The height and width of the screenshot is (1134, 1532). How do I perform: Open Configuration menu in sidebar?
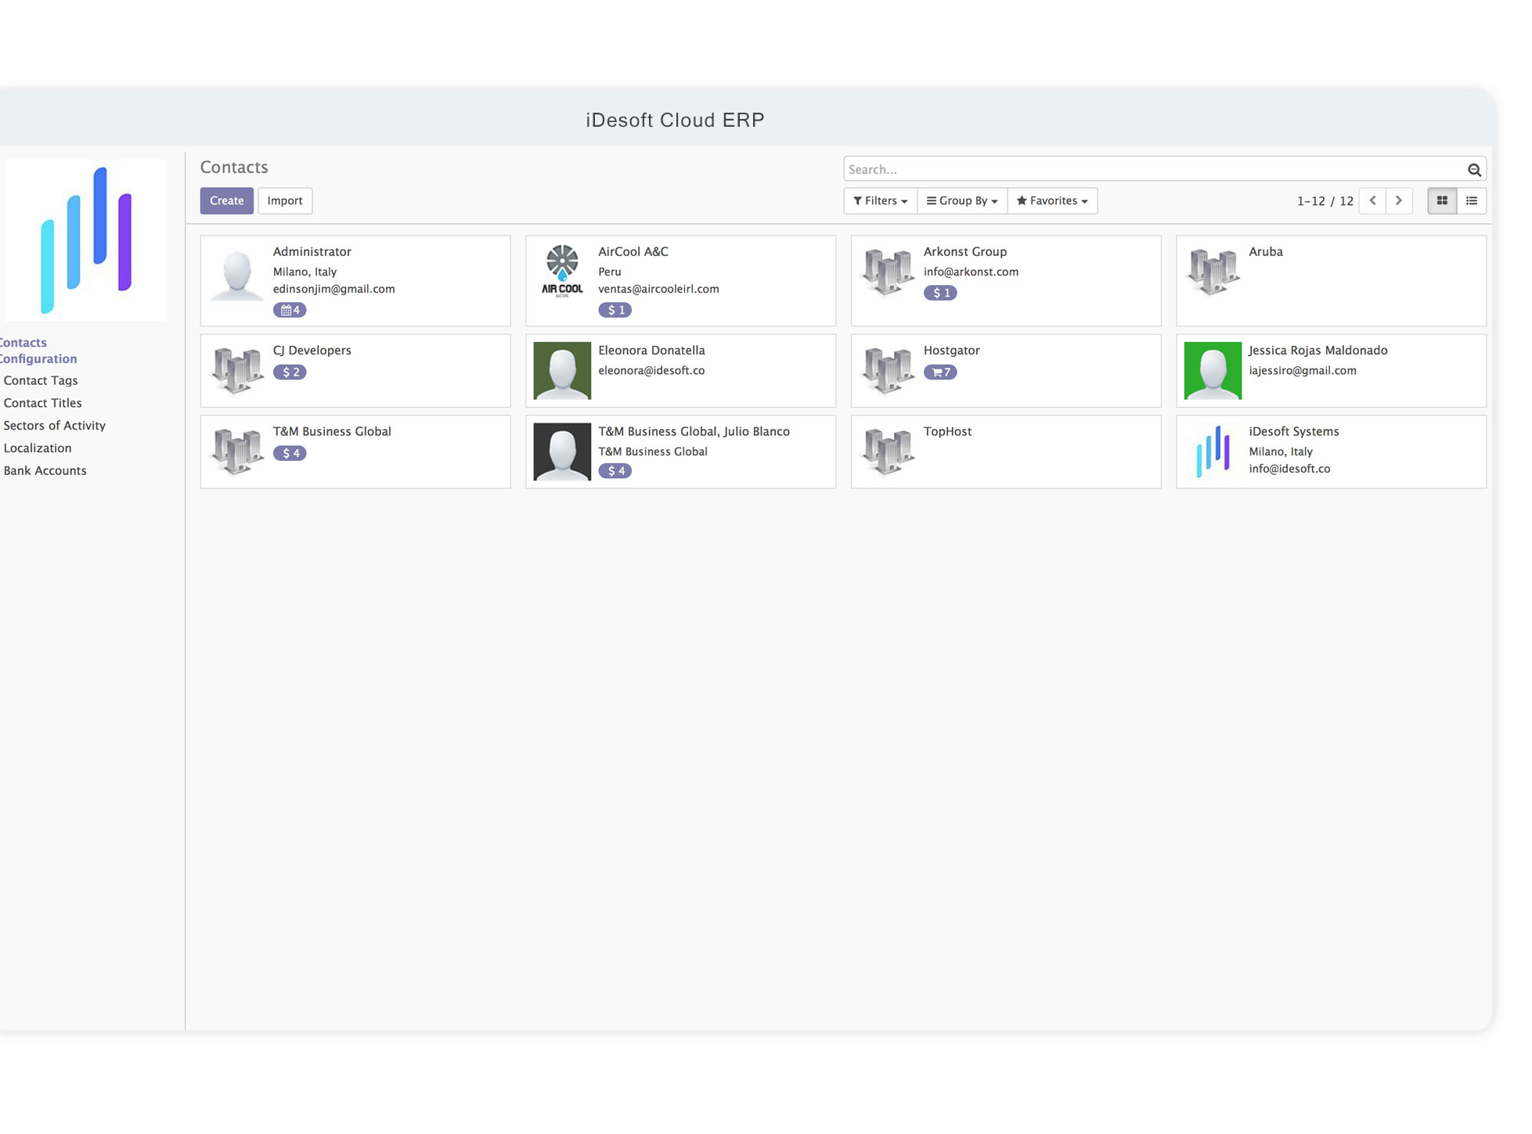coord(38,359)
